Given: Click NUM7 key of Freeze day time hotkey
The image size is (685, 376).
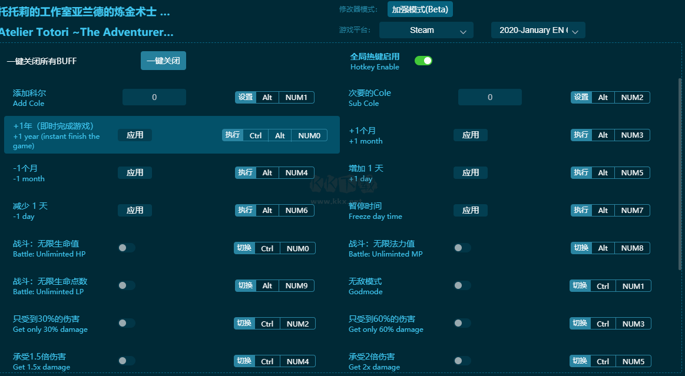Looking at the screenshot, I should click(632, 210).
